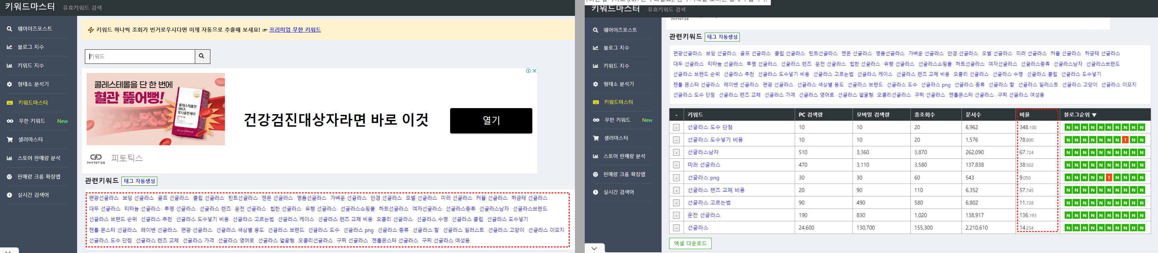Toggle the minus box for 미러 선글라스 table row
The height and width of the screenshot is (253, 1158).
point(676,165)
